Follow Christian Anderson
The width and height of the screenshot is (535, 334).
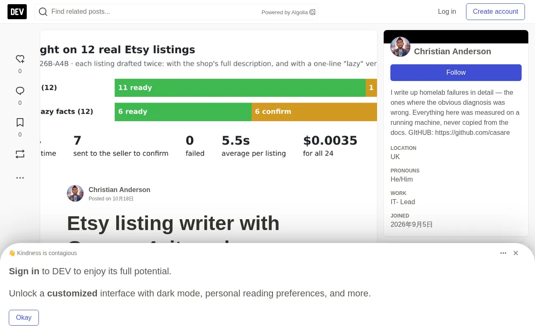(x=456, y=73)
